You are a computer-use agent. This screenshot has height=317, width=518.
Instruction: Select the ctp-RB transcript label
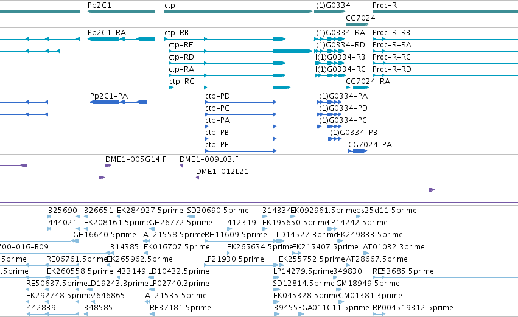pyautogui.click(x=177, y=33)
